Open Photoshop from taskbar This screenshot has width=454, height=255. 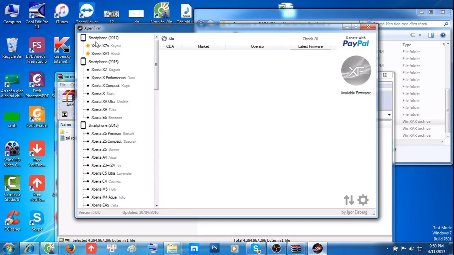pyautogui.click(x=214, y=248)
